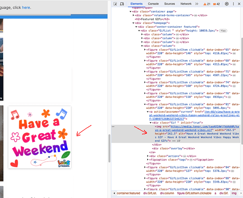The height and width of the screenshot is (198, 243).
Task: Collapse the GifList div node
Action: pos(139,31)
